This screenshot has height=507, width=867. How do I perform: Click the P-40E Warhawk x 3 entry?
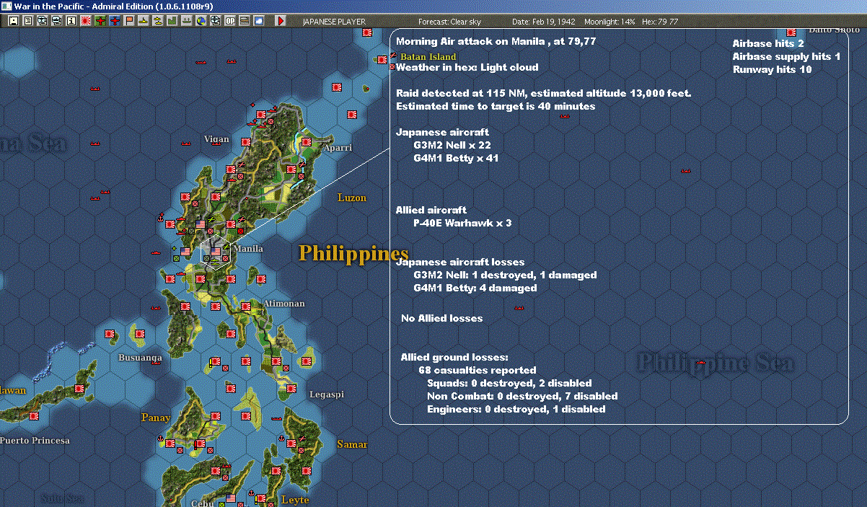click(462, 223)
